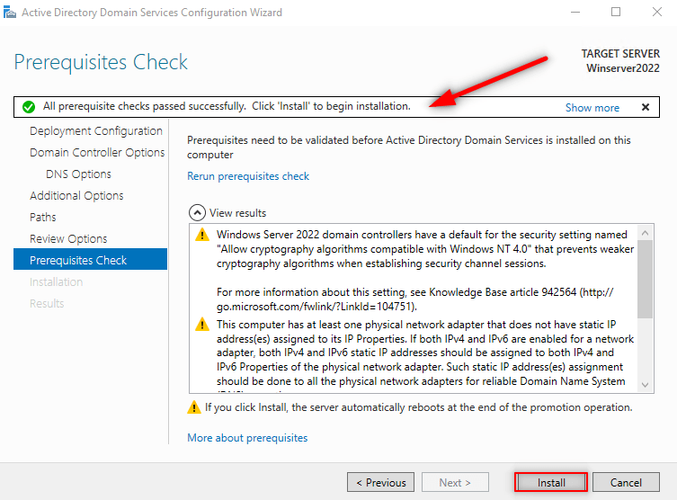This screenshot has height=500, width=677.
Task: Open Review Options step
Action: 68,239
